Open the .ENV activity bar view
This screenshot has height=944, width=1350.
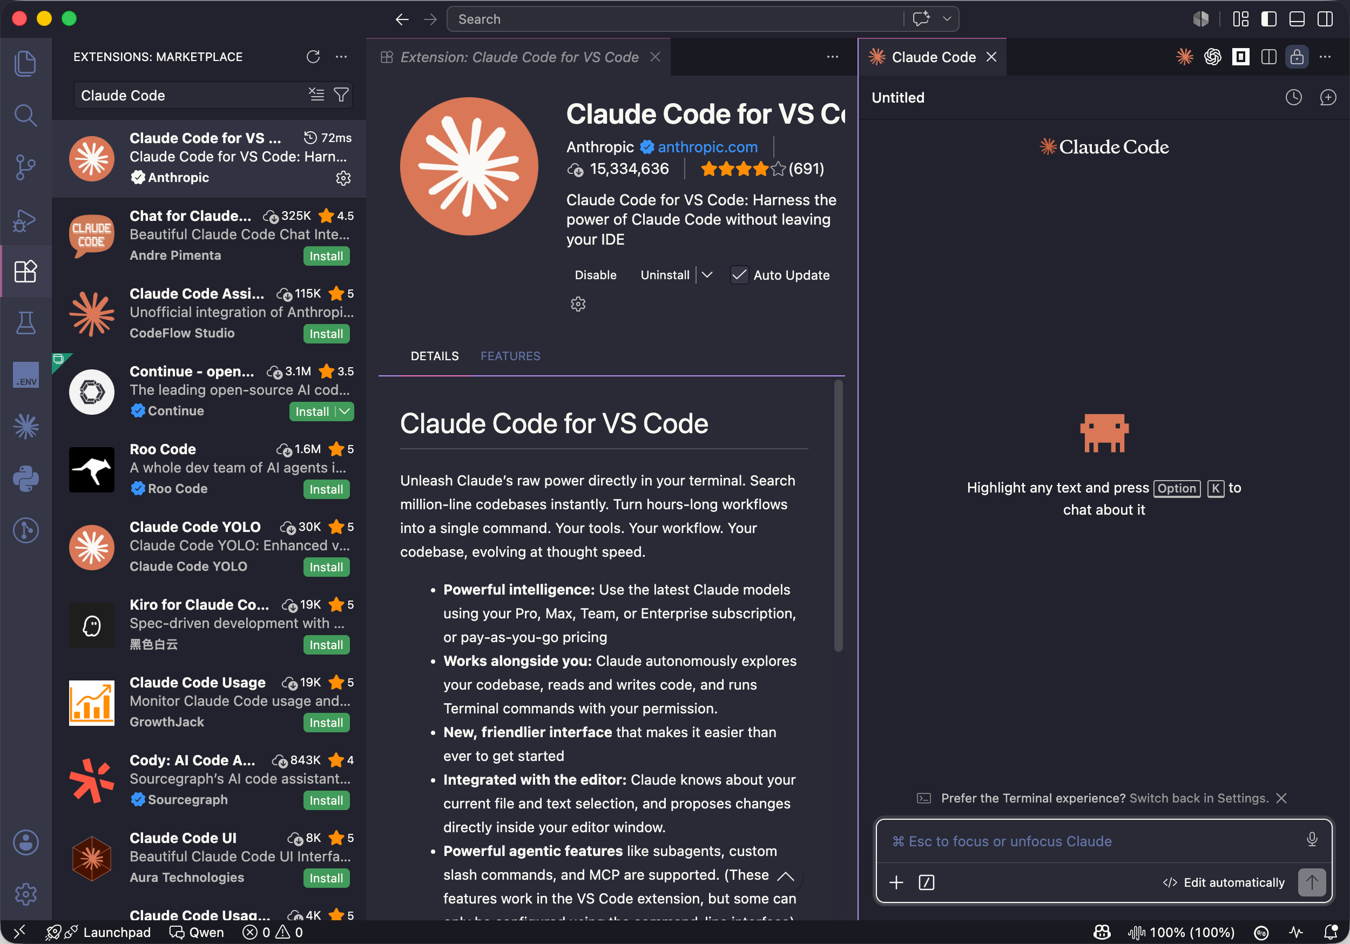[x=25, y=375]
